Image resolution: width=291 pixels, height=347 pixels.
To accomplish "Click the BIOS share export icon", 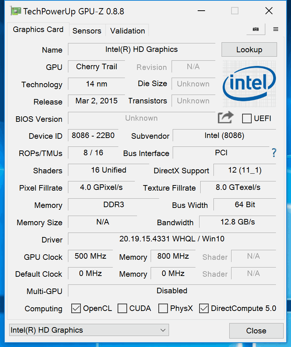I will [226, 118].
